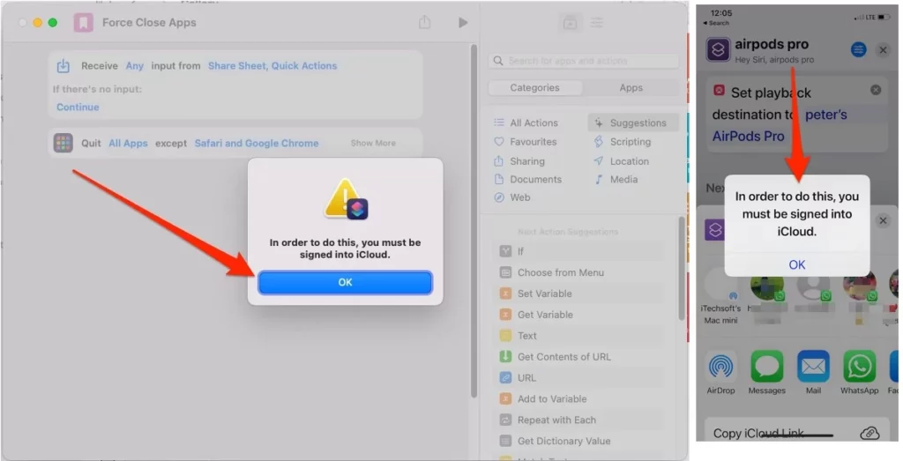
Task: Select Web category
Action: pyautogui.click(x=512, y=197)
